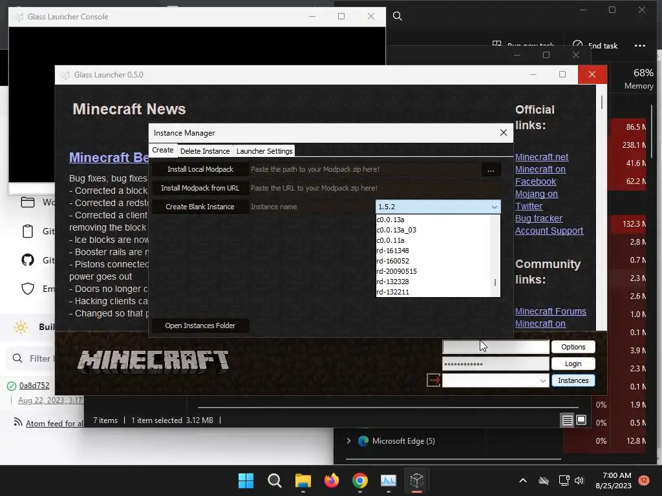This screenshot has height=496, width=662.
Task: Pick rd-132211 in version list
Action: click(x=433, y=292)
